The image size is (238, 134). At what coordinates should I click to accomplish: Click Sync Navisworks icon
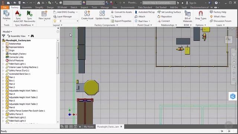point(29,16)
